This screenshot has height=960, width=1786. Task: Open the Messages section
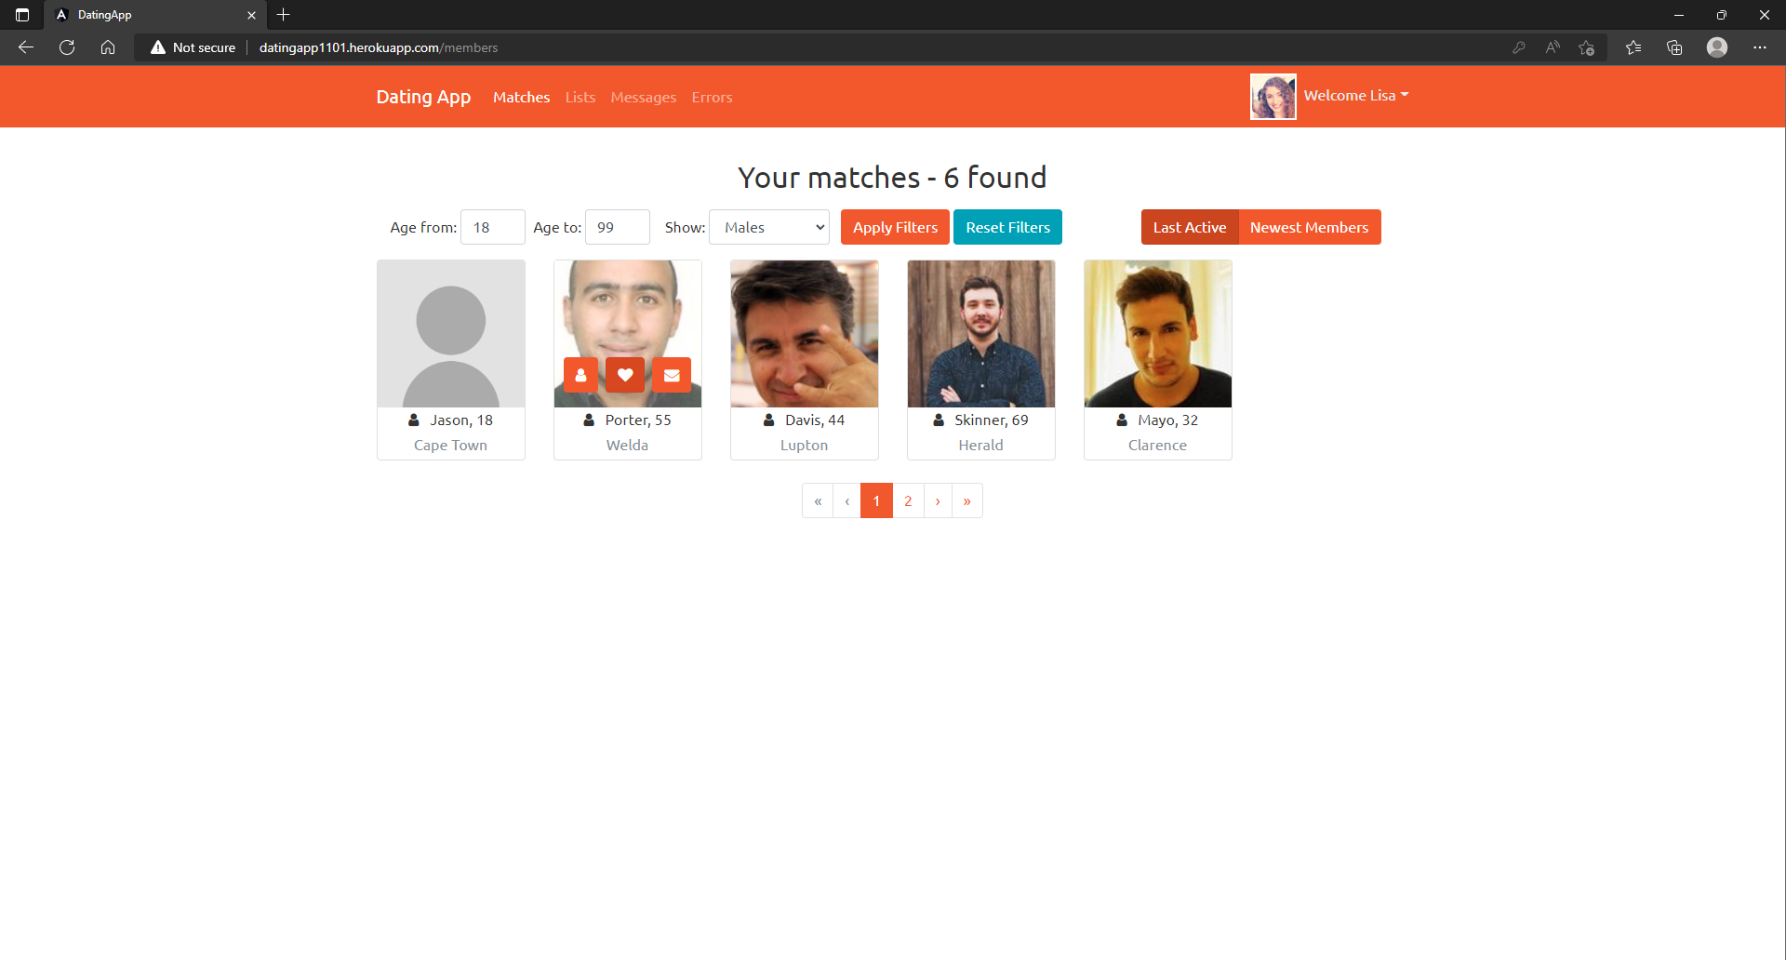pos(643,97)
